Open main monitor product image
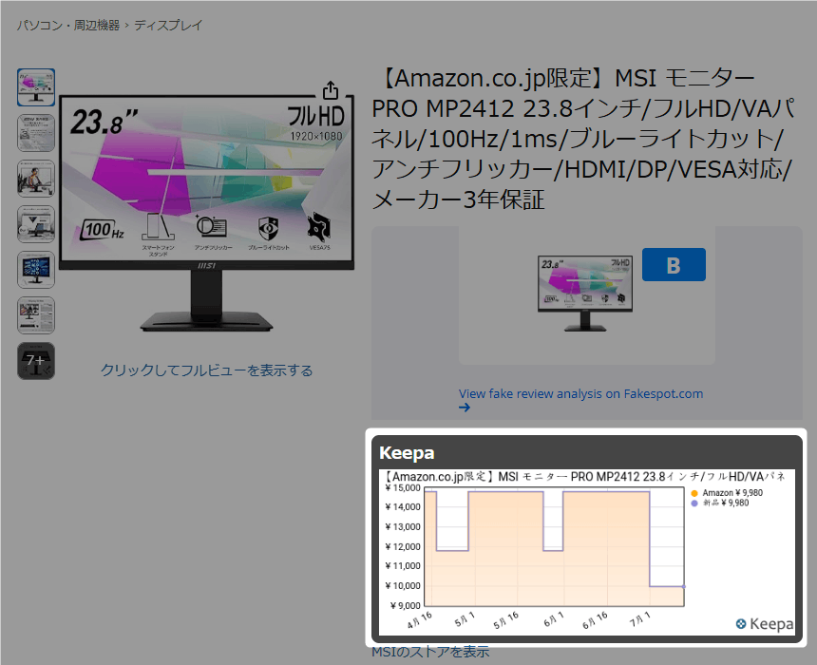Screen dimensions: 817x665 pyautogui.click(x=206, y=213)
